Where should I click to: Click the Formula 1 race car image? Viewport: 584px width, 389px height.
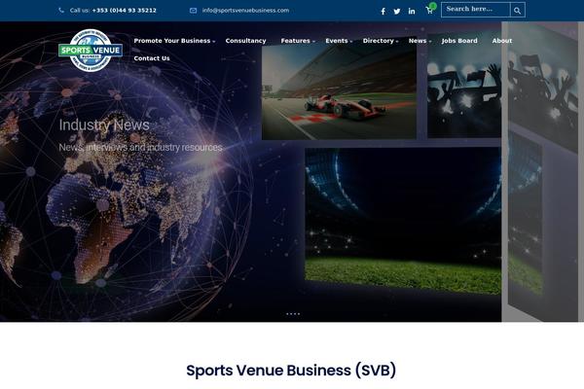coord(339,92)
